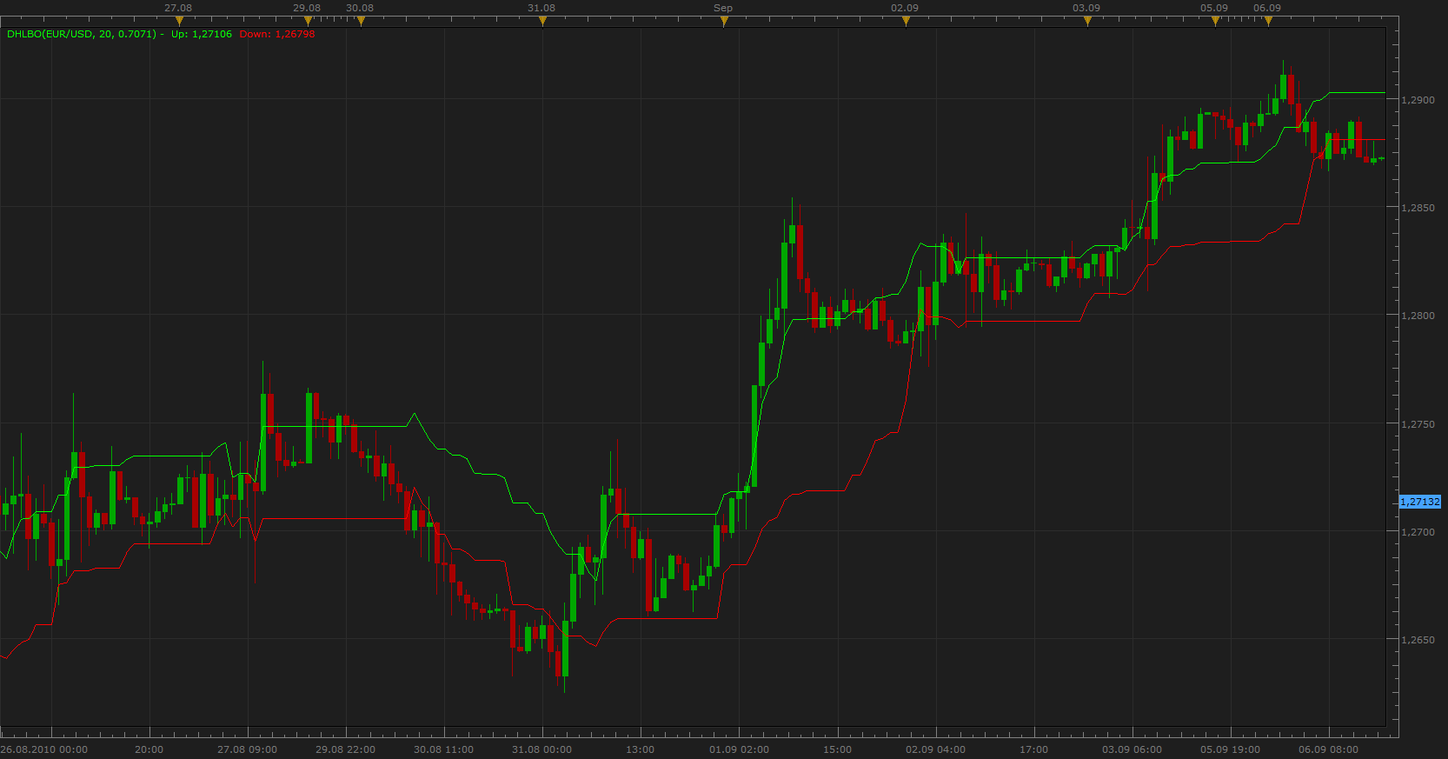The height and width of the screenshot is (759, 1448).
Task: Select the DHLBO(EUR/USD, 20, 0.7071) indicator label
Action: click(x=82, y=34)
